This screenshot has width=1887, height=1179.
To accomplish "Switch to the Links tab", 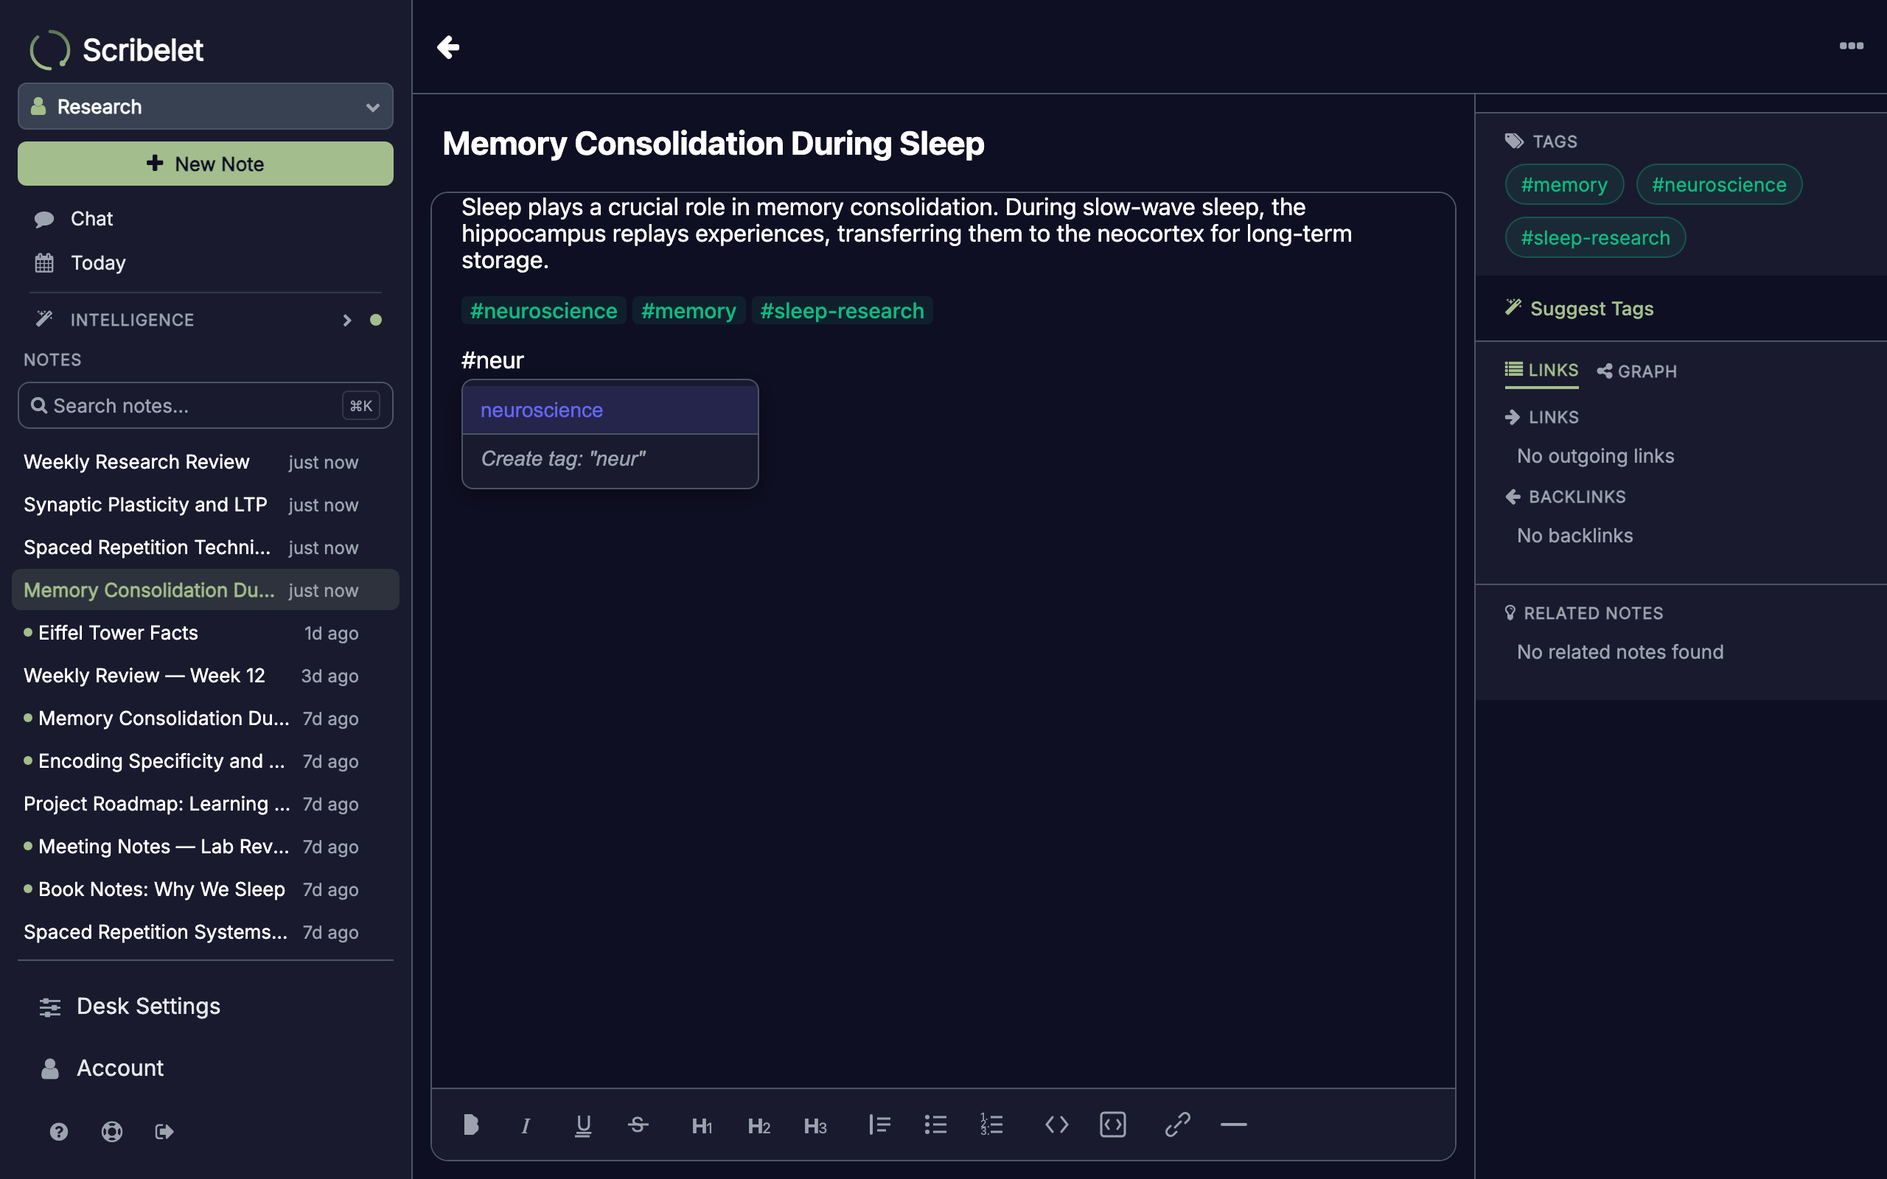I will [x=1541, y=371].
